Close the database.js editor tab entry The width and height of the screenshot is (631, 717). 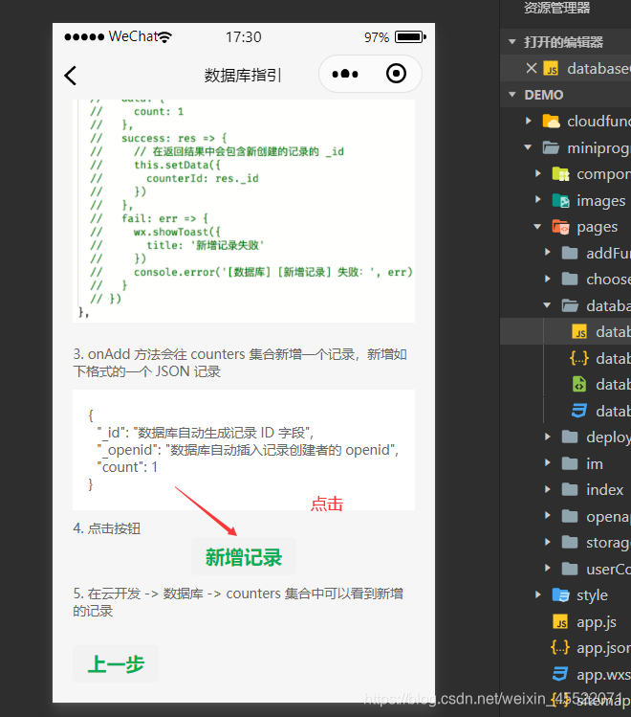tap(531, 68)
